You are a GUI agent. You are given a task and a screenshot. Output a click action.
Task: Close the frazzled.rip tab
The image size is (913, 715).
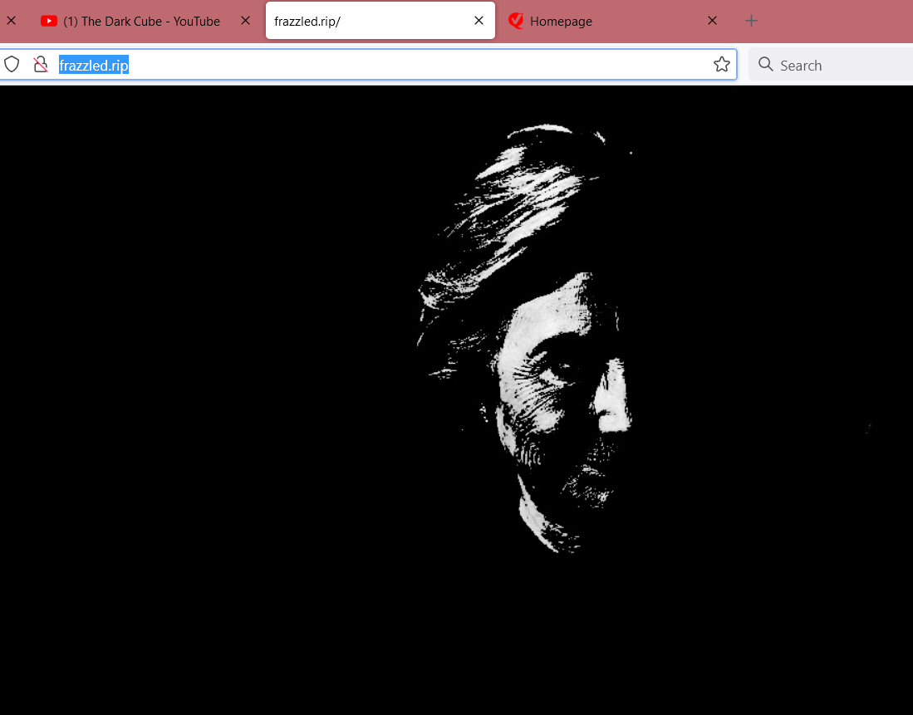pyautogui.click(x=479, y=21)
